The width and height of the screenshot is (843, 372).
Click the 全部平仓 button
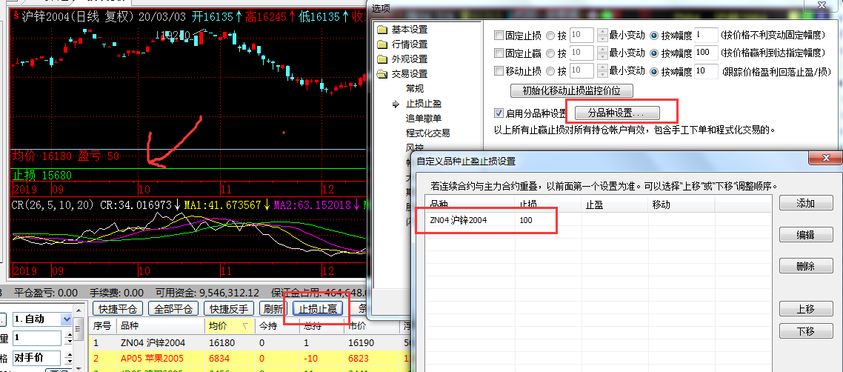click(173, 308)
